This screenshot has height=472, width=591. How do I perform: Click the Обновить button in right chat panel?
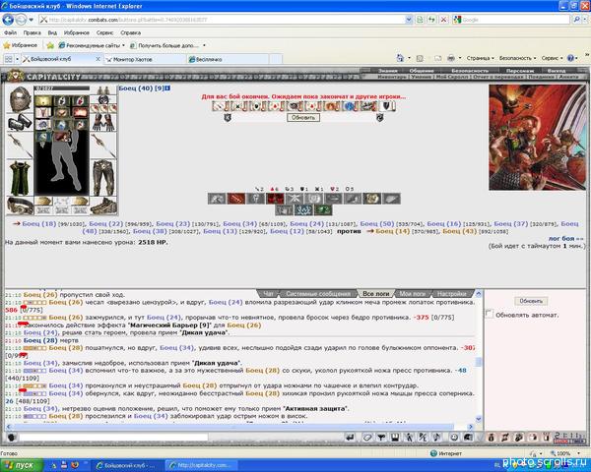(531, 301)
